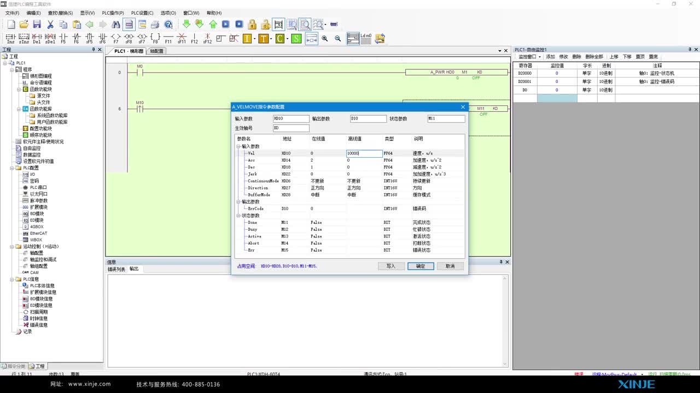Click the Direction offline value 正方向
Screen dimensions: 700x393
click(354, 188)
